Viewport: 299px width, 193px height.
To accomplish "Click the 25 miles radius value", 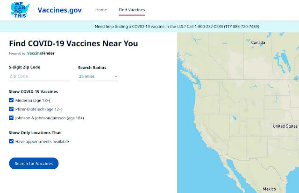I will (x=88, y=76).
